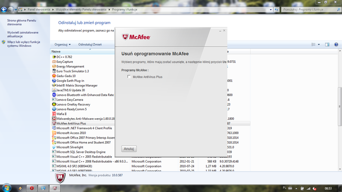Viewport: 342px width, 192px height.
Task: Select Microsoft Access 2010 icon
Action: pyautogui.click(x=54, y=133)
